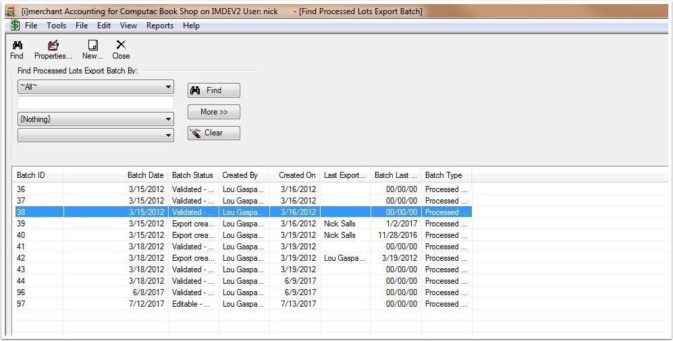Click the Close X toolbar icon
Image resolution: width=673 pixels, height=341 pixels.
121,44
